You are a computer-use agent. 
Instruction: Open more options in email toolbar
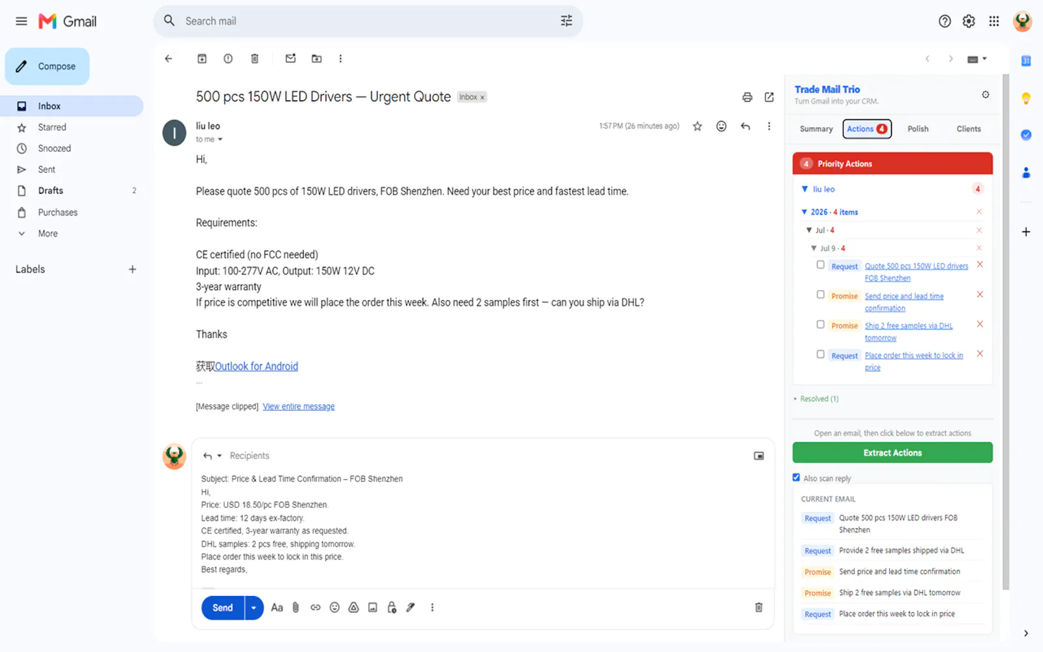pyautogui.click(x=340, y=59)
